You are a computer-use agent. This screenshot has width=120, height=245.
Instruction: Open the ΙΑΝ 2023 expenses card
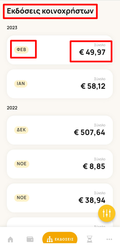click(60, 84)
